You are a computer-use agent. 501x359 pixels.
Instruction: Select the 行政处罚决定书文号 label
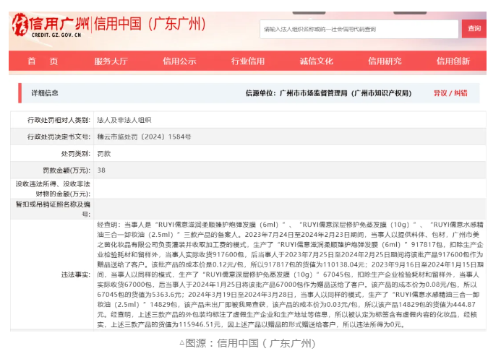pos(59,137)
